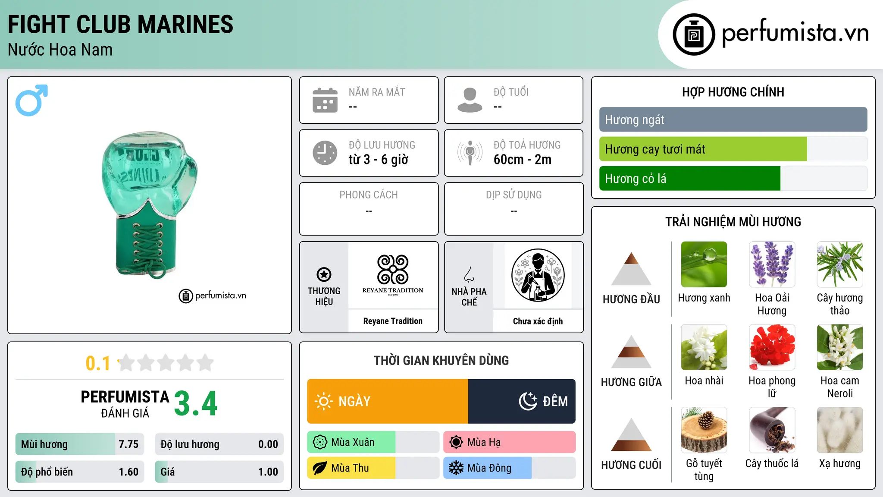Click the '60cm - 2m' sillage value
The width and height of the screenshot is (883, 497).
coord(523,160)
